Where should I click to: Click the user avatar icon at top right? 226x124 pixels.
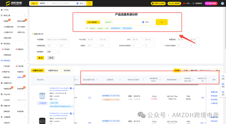pyautogui.click(x=221, y=3)
